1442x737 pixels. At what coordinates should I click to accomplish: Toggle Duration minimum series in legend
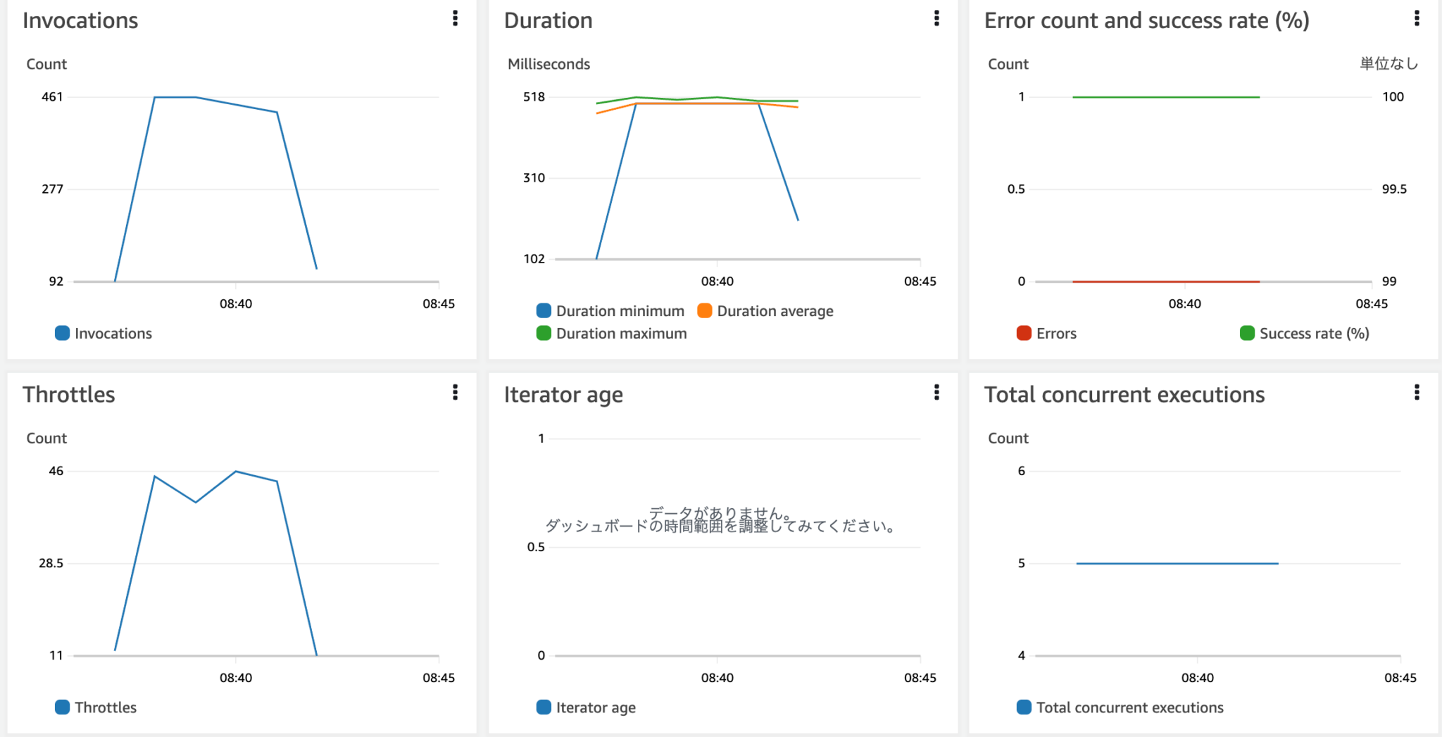coord(610,311)
